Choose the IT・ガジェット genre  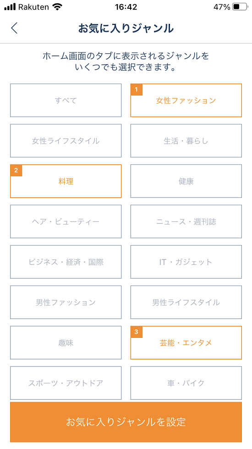point(186,262)
